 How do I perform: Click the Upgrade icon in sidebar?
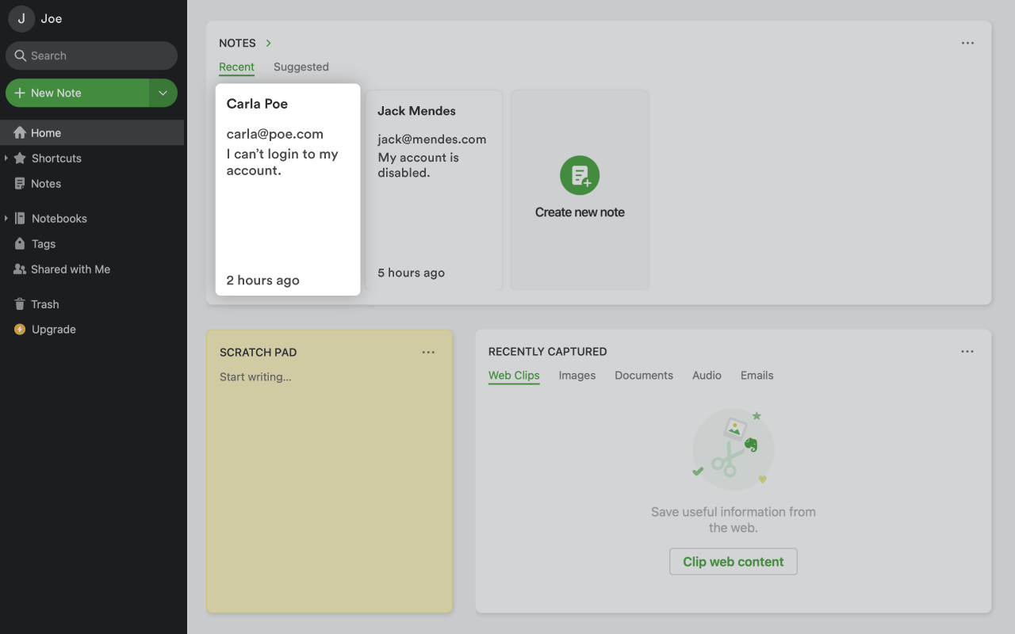coord(19,329)
